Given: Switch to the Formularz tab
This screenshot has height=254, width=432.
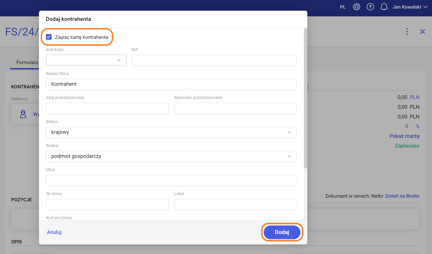Looking at the screenshot, I should click(x=27, y=62).
